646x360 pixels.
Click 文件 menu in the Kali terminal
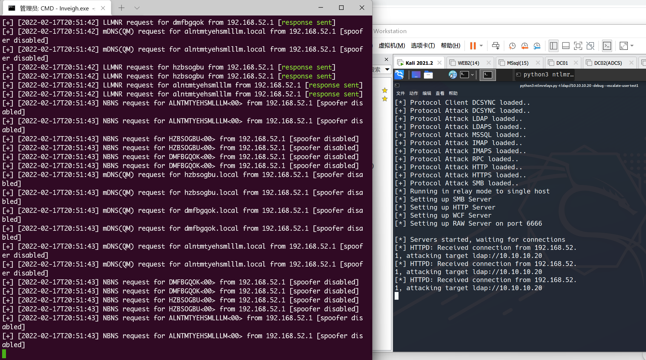pyautogui.click(x=400, y=93)
